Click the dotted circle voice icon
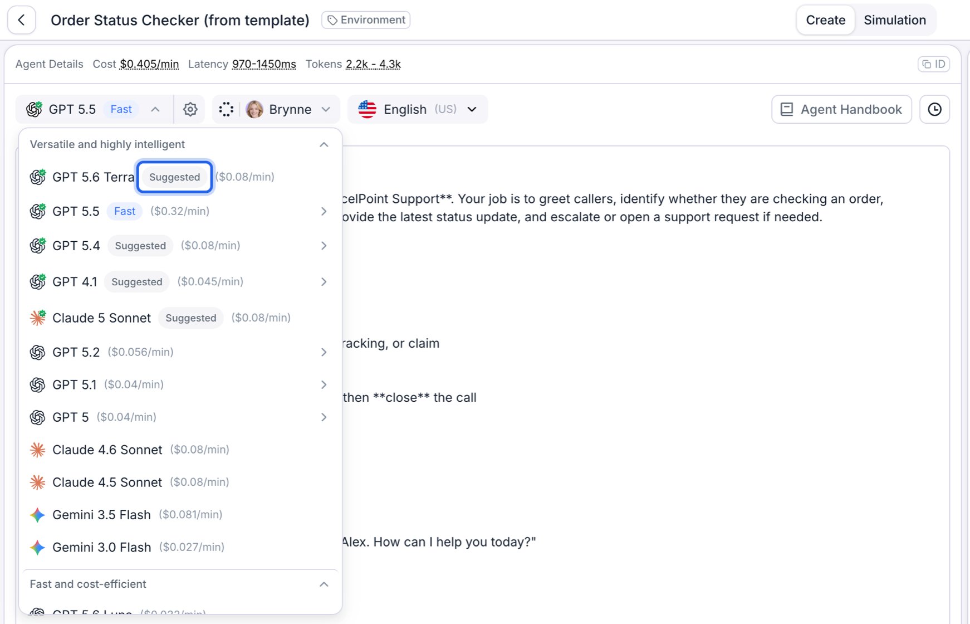 click(x=226, y=109)
